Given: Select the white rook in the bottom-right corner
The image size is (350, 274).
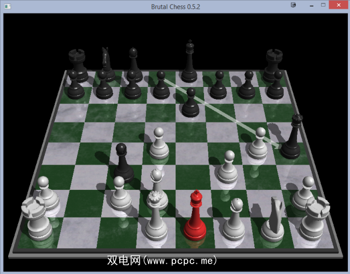Looking at the screenshot, I should coord(314,220).
